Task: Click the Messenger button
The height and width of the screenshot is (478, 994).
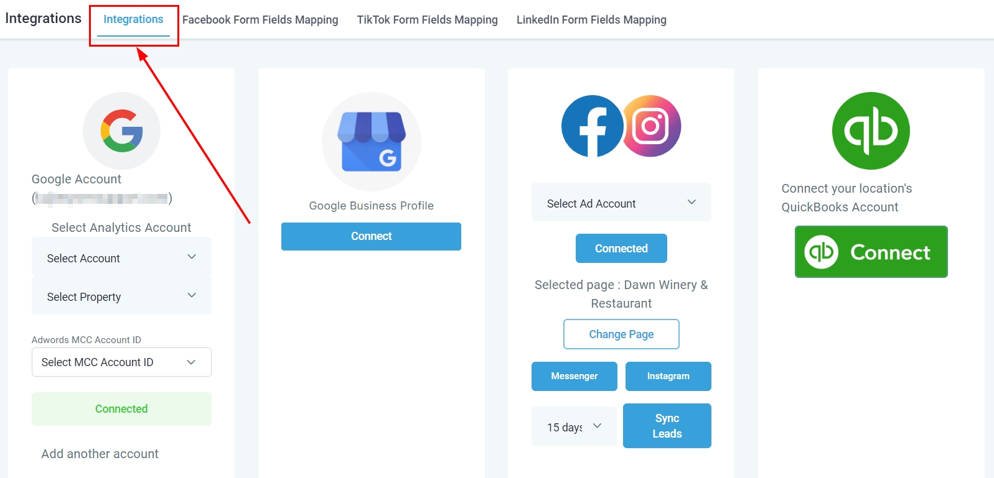Action: pos(574,376)
